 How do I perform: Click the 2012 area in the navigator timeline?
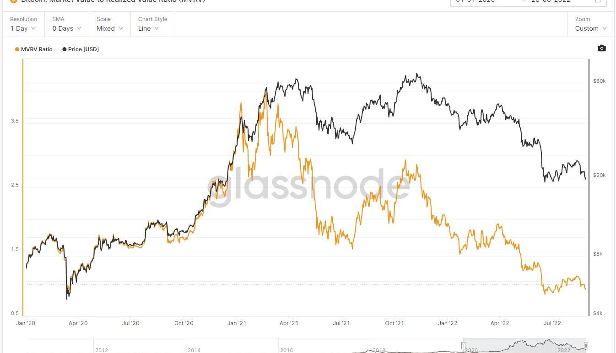[102, 350]
